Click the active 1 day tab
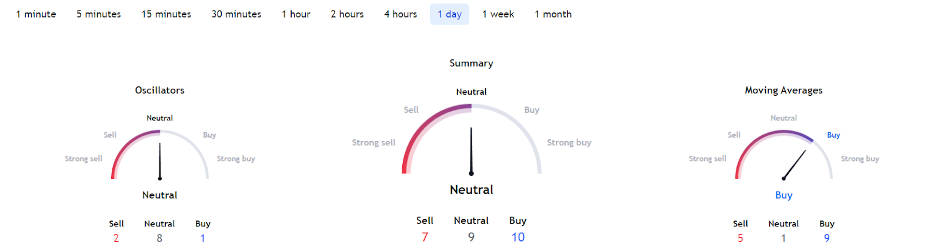This screenshot has width=941, height=251. coord(449,14)
